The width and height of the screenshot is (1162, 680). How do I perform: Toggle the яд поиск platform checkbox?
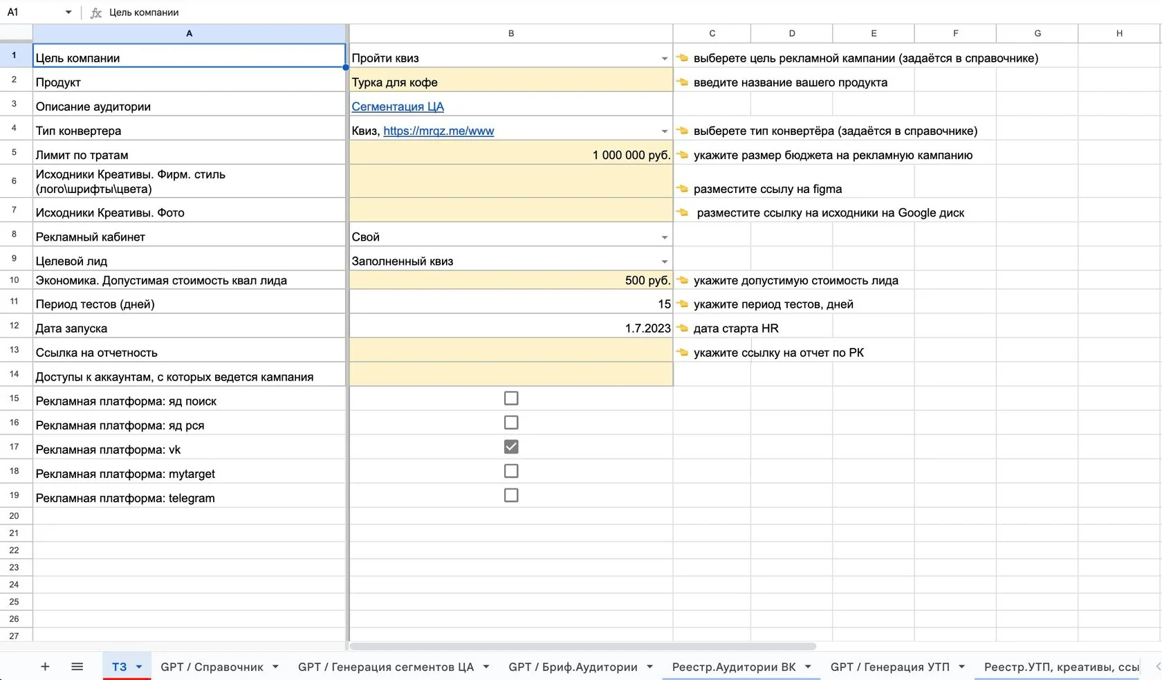(x=511, y=398)
